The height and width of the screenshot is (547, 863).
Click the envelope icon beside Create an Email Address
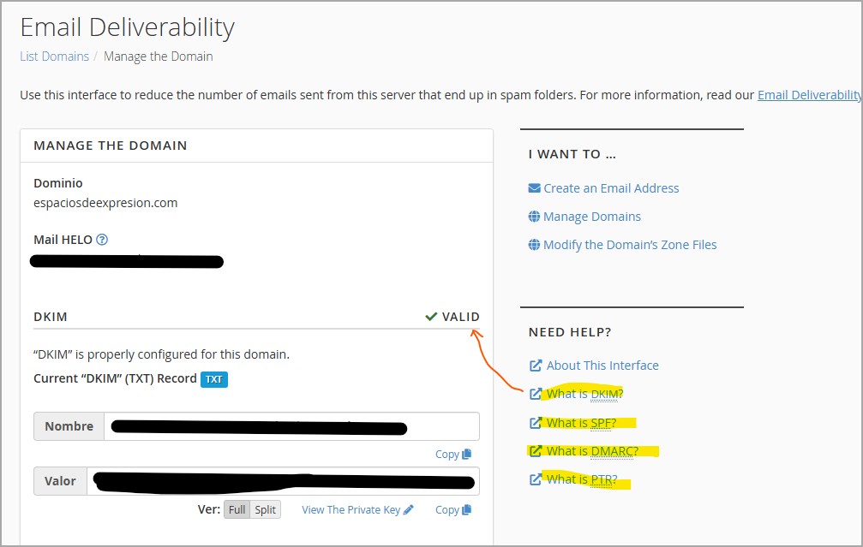click(x=535, y=188)
